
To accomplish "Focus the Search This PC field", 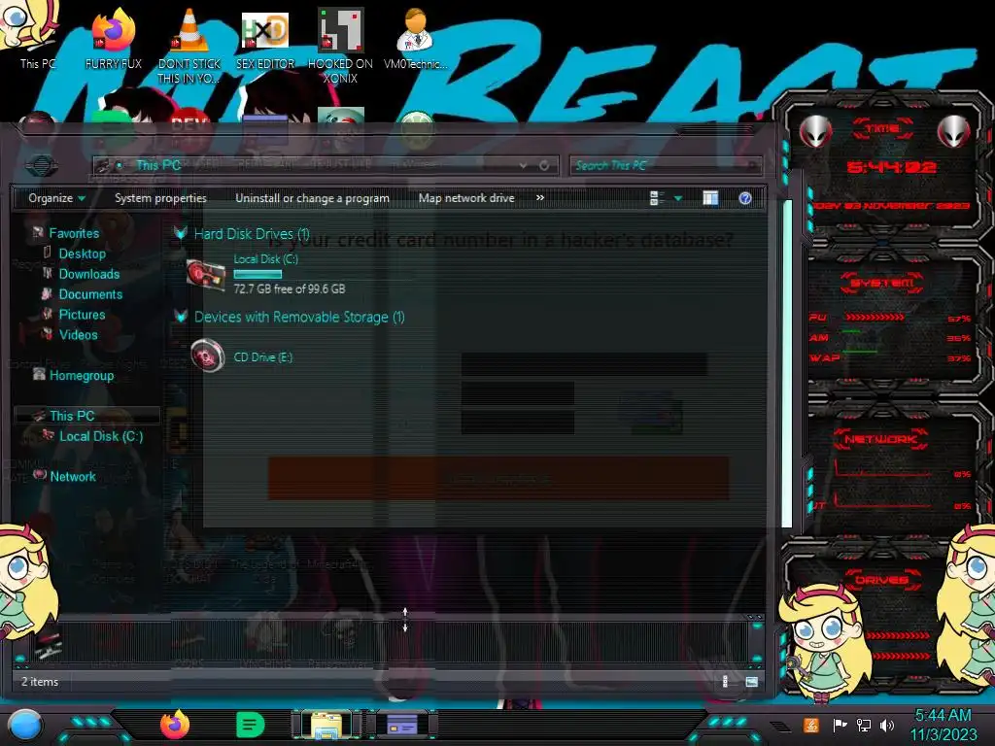I will (x=665, y=165).
